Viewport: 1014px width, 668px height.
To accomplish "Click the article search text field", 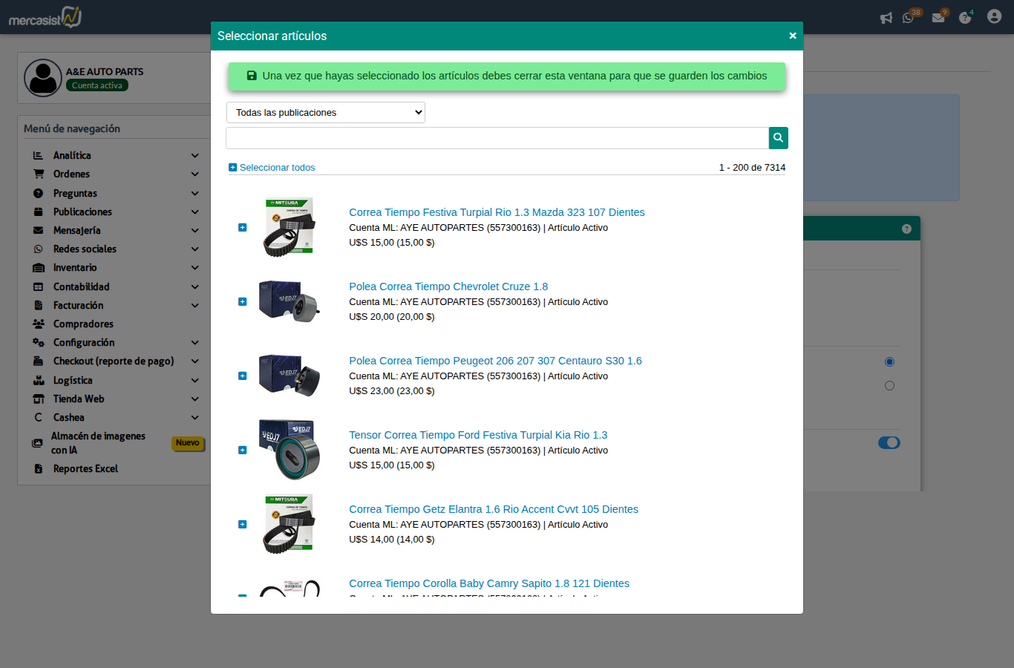I will (497, 138).
